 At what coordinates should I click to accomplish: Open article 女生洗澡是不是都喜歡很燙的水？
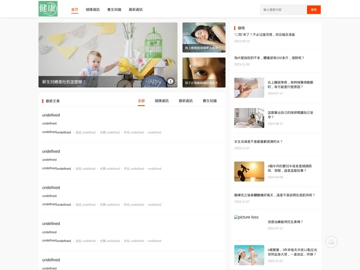point(258,141)
